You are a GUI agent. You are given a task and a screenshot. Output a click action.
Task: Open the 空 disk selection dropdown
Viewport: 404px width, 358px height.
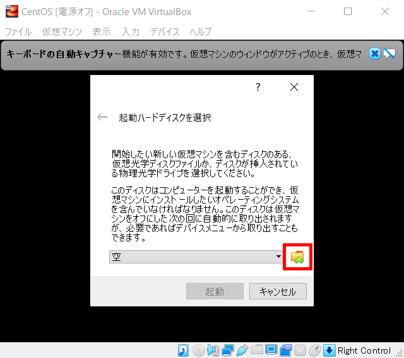coord(196,257)
